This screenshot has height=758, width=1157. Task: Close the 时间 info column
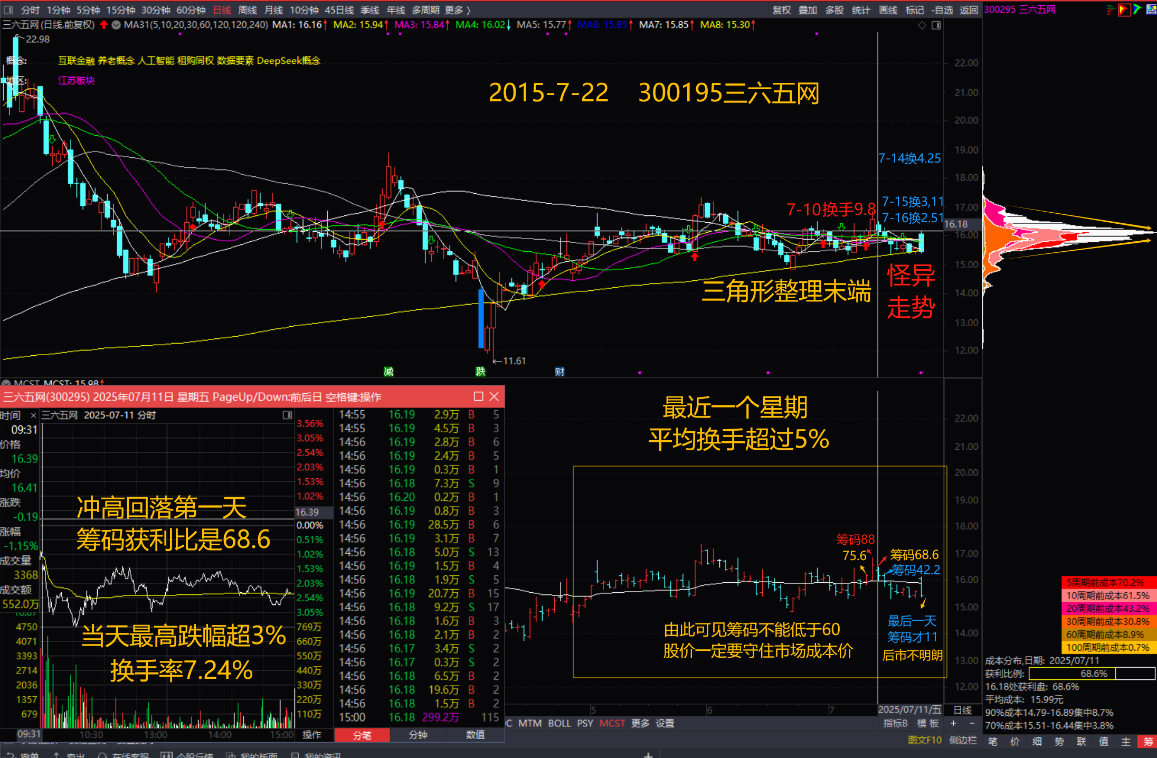tap(33, 416)
